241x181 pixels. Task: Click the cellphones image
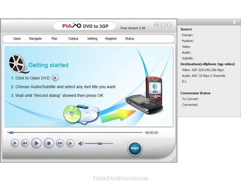point(144,95)
